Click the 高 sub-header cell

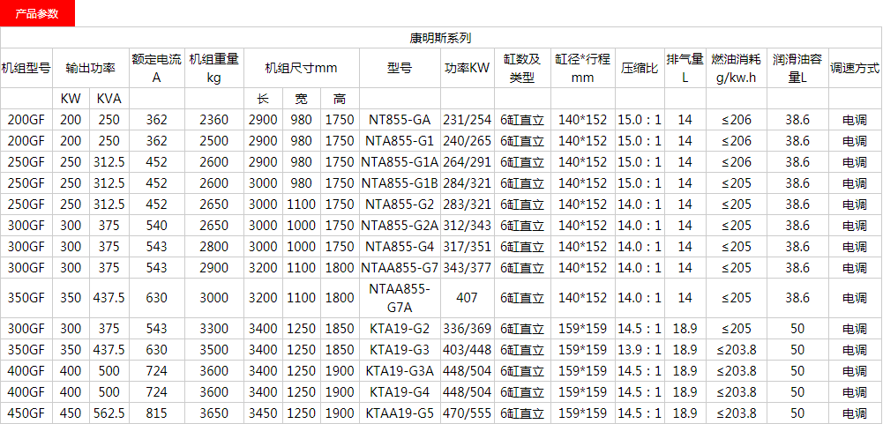(339, 99)
